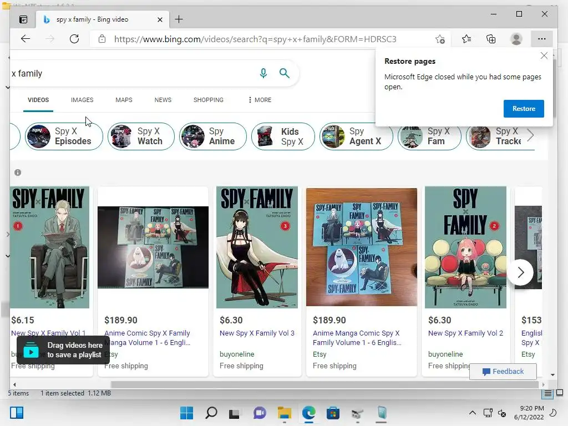The height and width of the screenshot is (426, 568).
Task: Click the scroll left arrow at bottom
Action: point(14,385)
